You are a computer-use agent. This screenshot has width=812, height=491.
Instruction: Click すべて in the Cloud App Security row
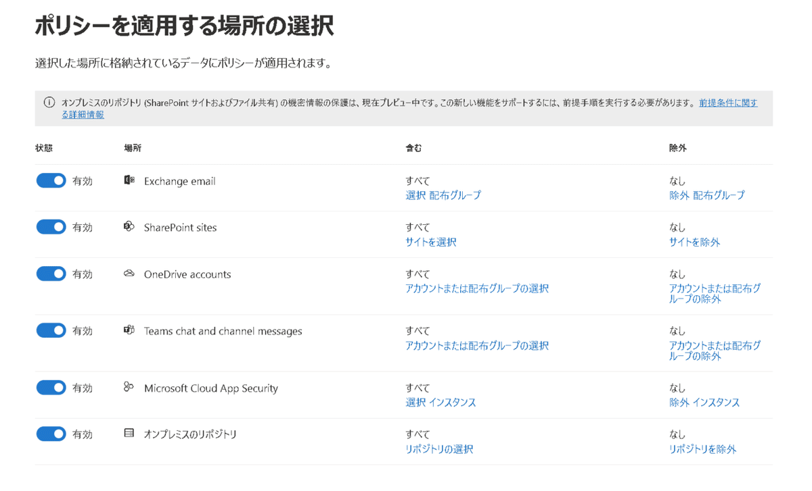[x=418, y=387]
